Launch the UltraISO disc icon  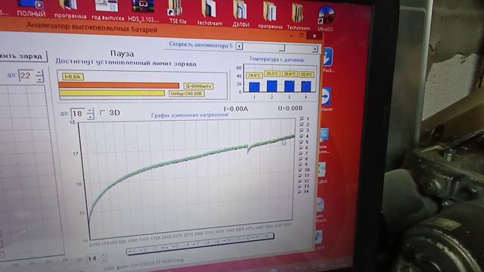(326, 18)
